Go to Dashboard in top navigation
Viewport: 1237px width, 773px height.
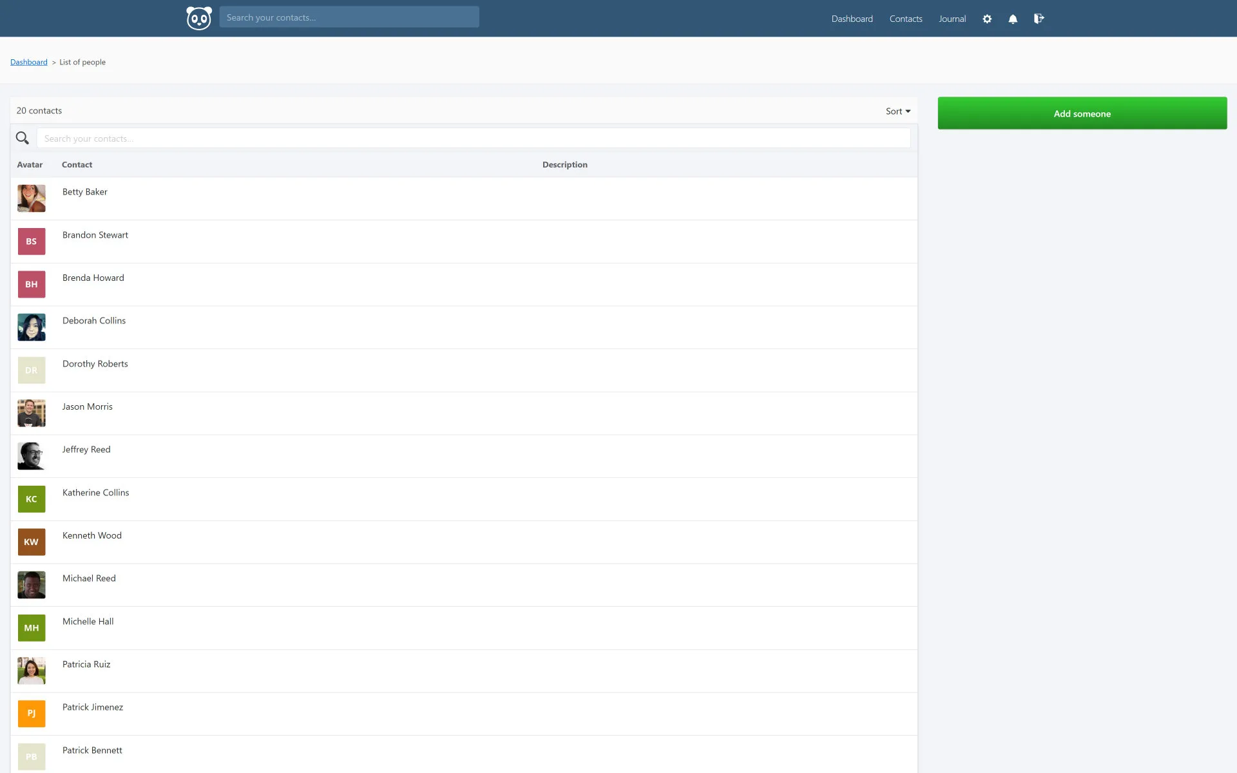point(852,19)
